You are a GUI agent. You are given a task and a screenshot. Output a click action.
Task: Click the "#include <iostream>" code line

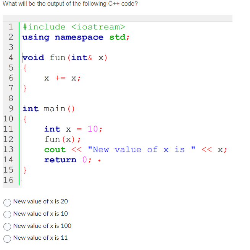coord(74,27)
